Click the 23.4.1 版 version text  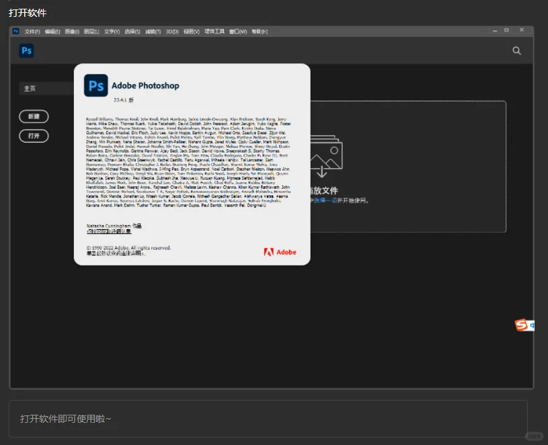tap(124, 100)
